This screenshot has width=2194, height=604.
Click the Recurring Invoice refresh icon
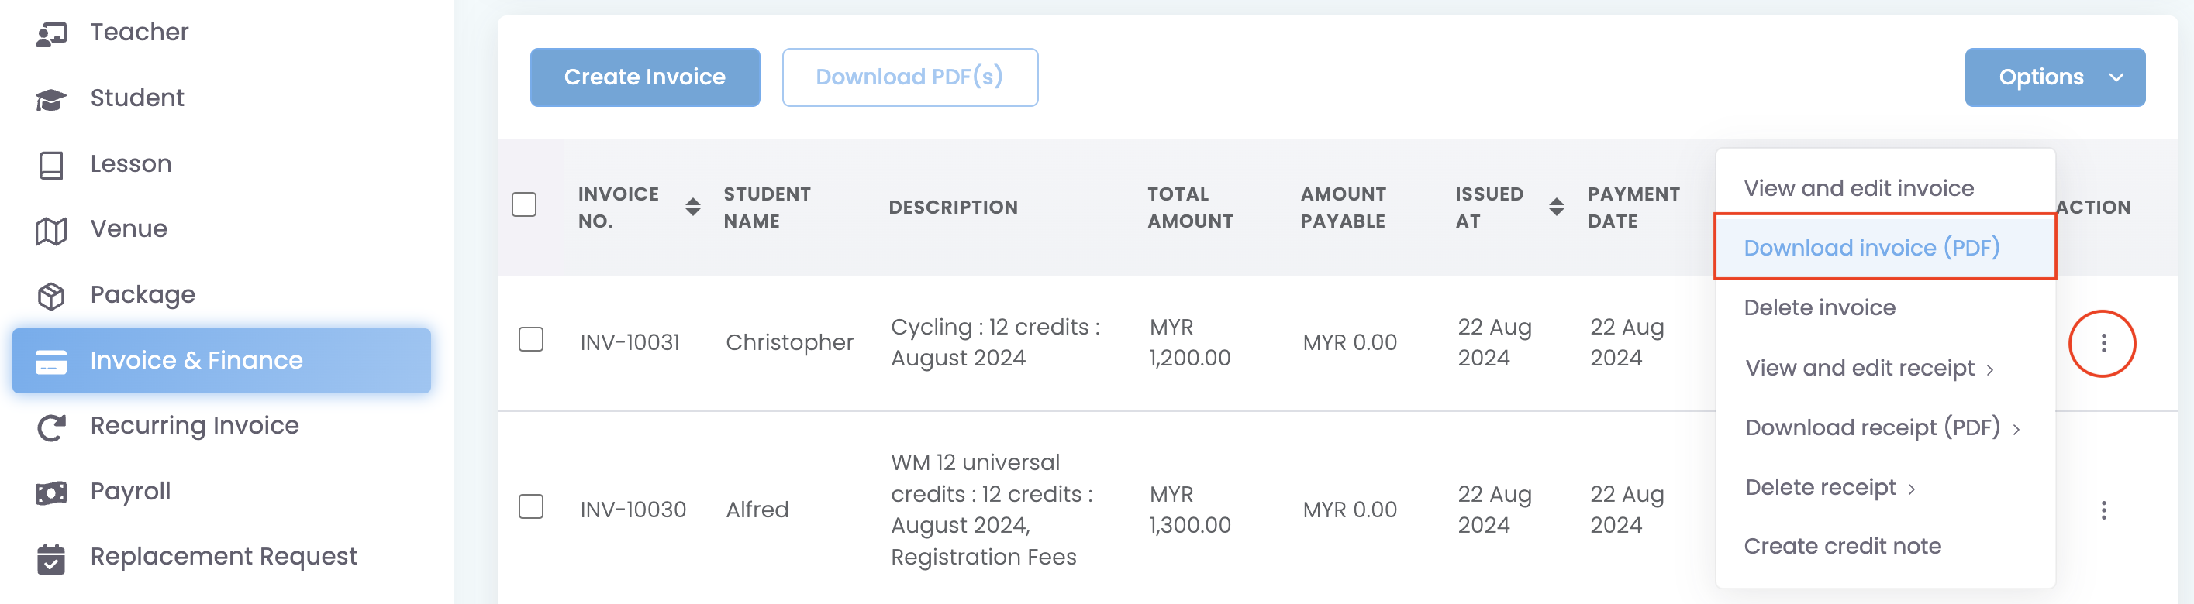51,427
